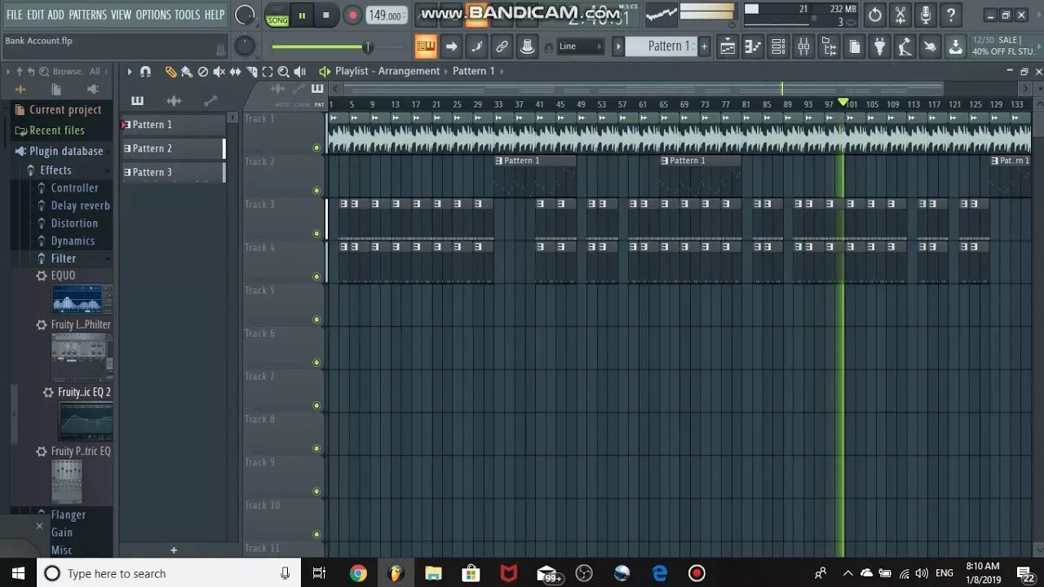The image size is (1044, 587).
Task: Open the TOOLS menu
Action: pyautogui.click(x=187, y=15)
